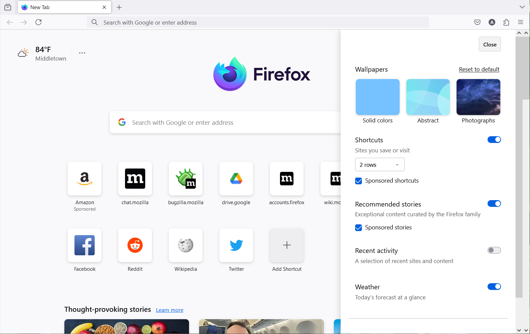This screenshot has width=530, height=334.
Task: Open the 2 rows dropdown
Action: [380, 164]
